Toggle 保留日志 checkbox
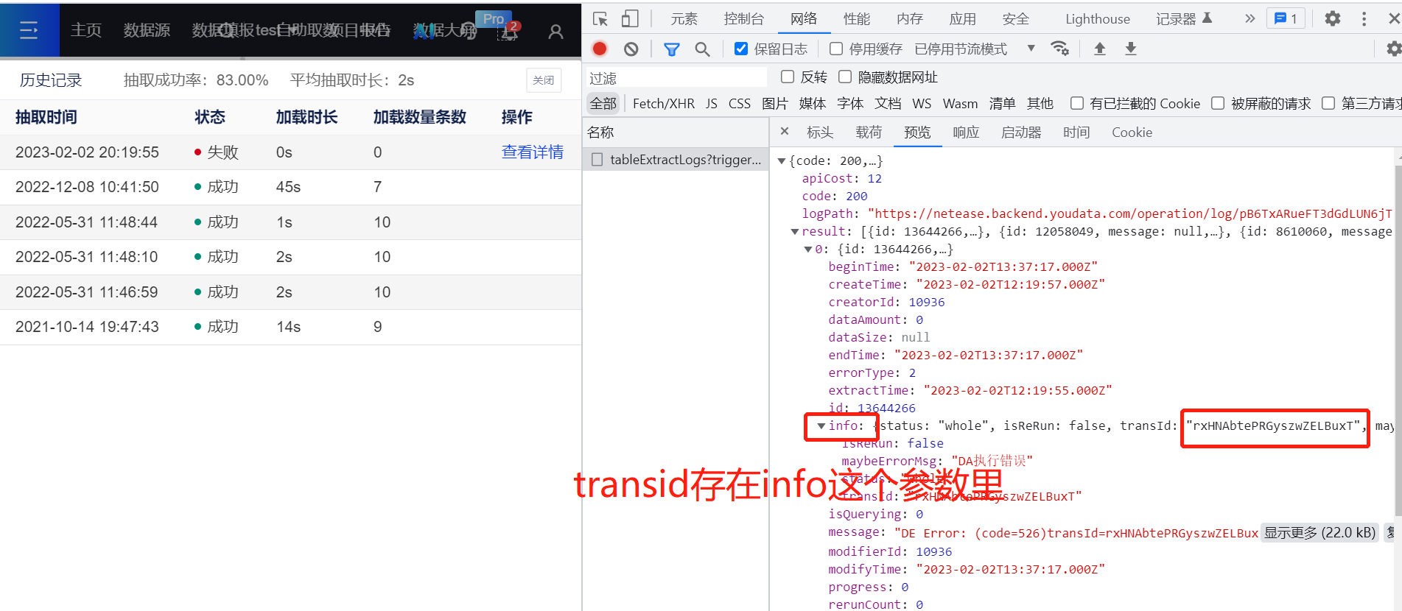1402x611 pixels. [741, 49]
